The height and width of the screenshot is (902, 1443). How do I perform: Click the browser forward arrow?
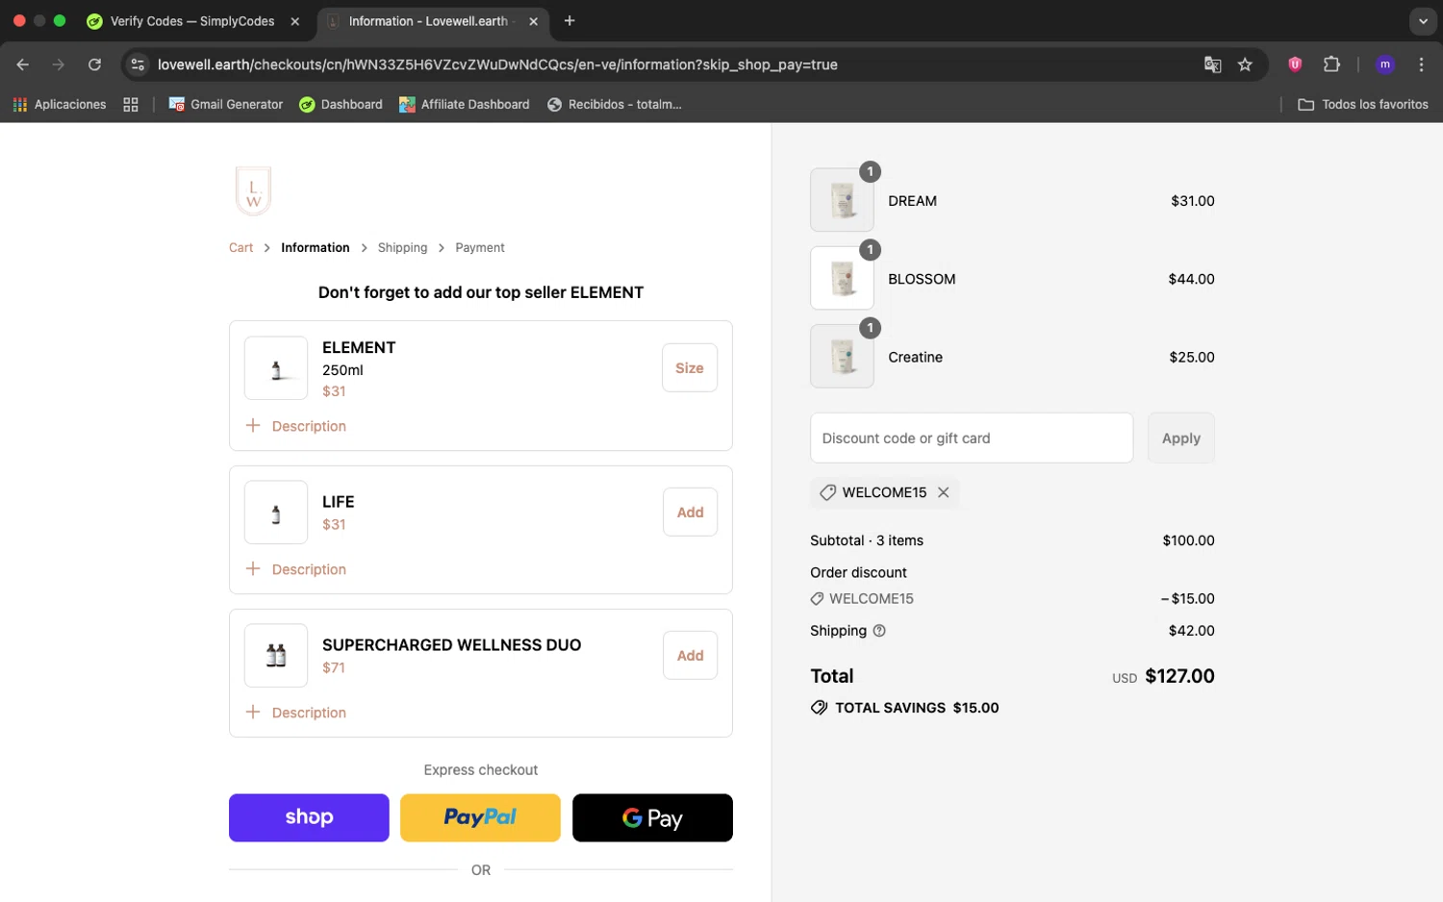[x=59, y=64]
